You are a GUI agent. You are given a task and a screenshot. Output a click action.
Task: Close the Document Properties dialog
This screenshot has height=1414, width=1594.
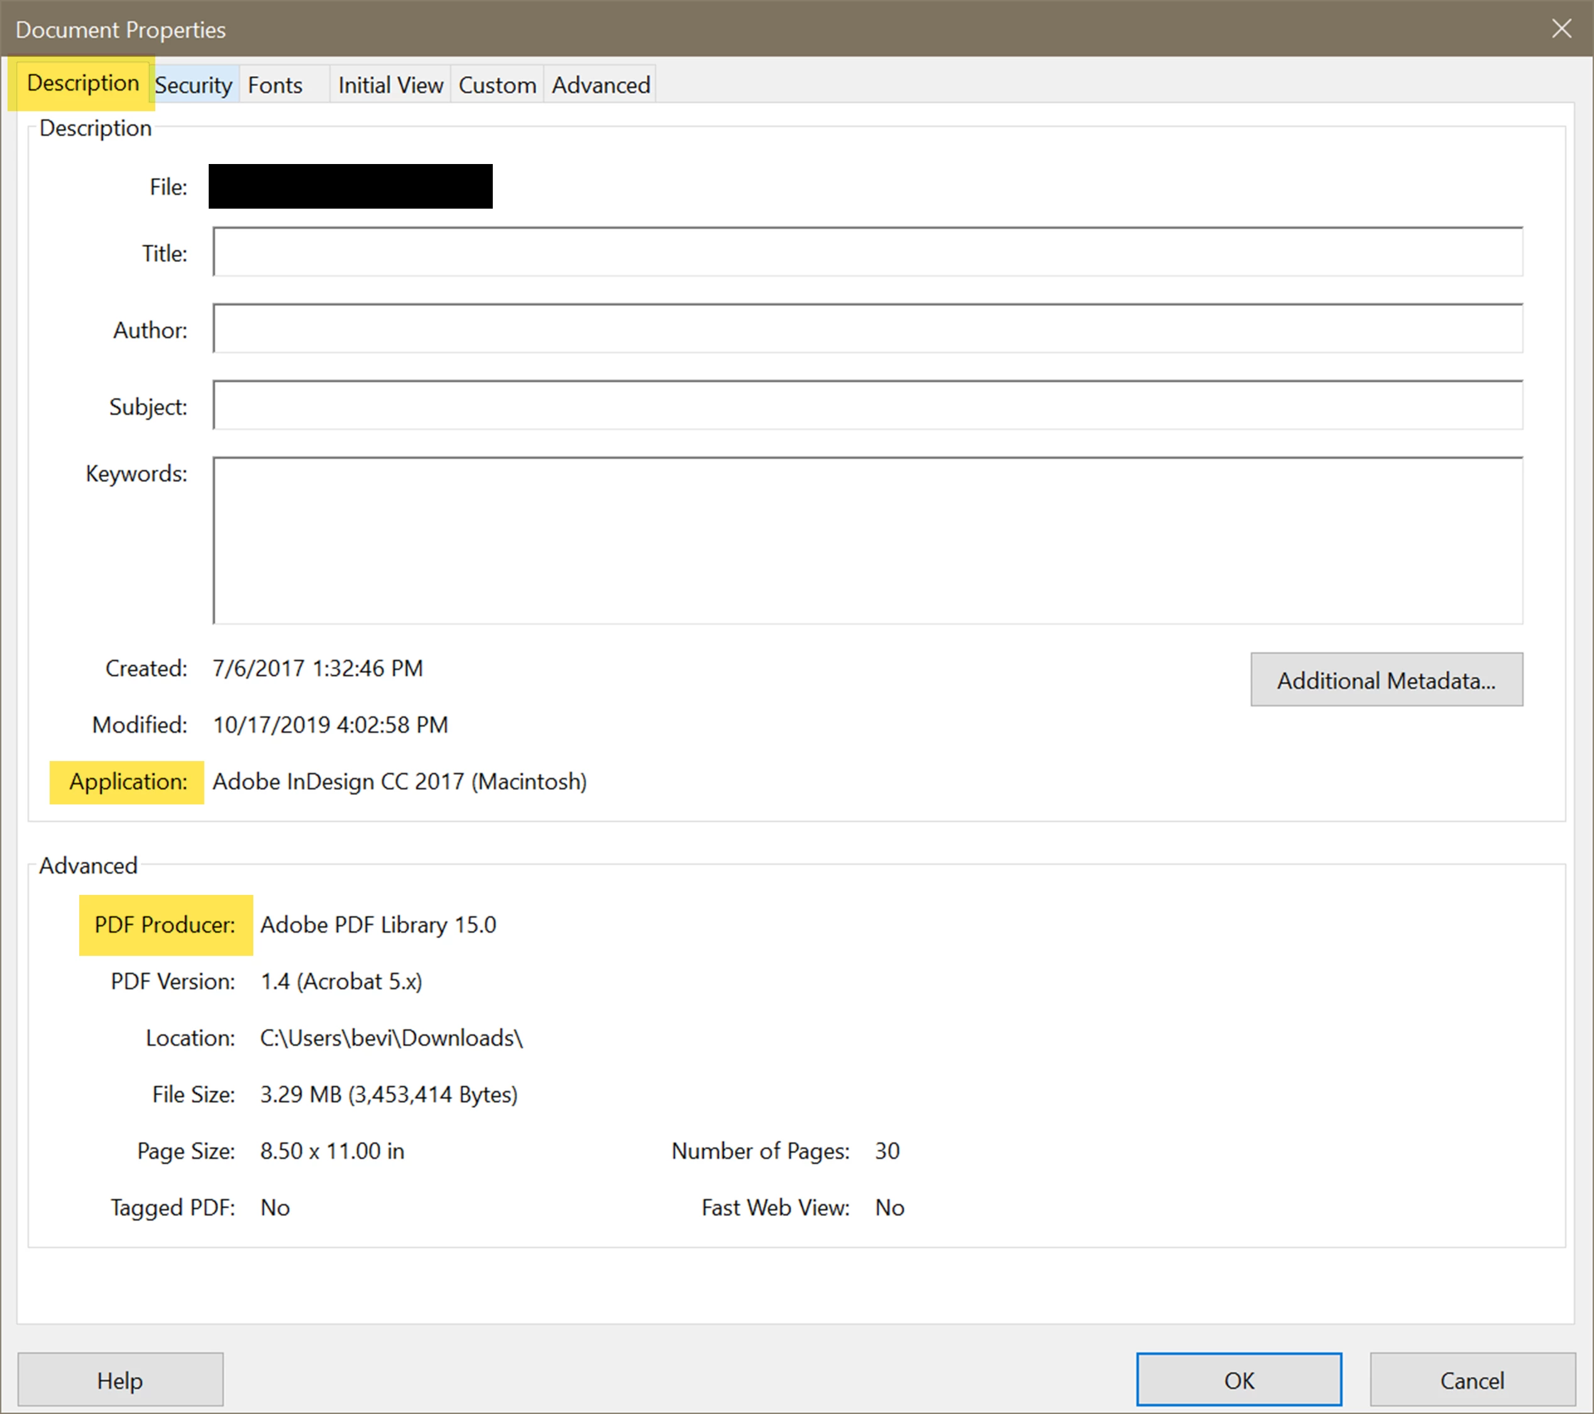(1561, 29)
